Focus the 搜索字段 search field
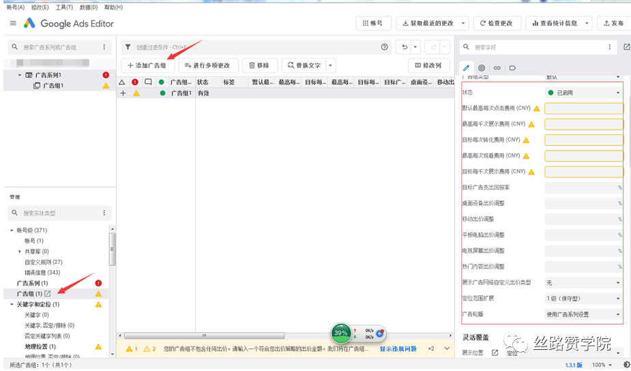 (538, 47)
